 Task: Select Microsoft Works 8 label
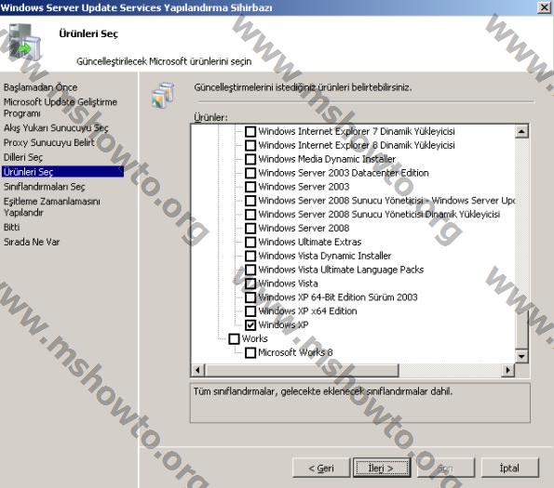(x=295, y=352)
